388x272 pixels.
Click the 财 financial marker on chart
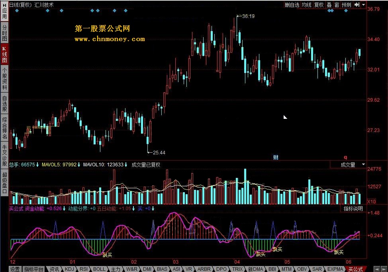(x=276, y=157)
